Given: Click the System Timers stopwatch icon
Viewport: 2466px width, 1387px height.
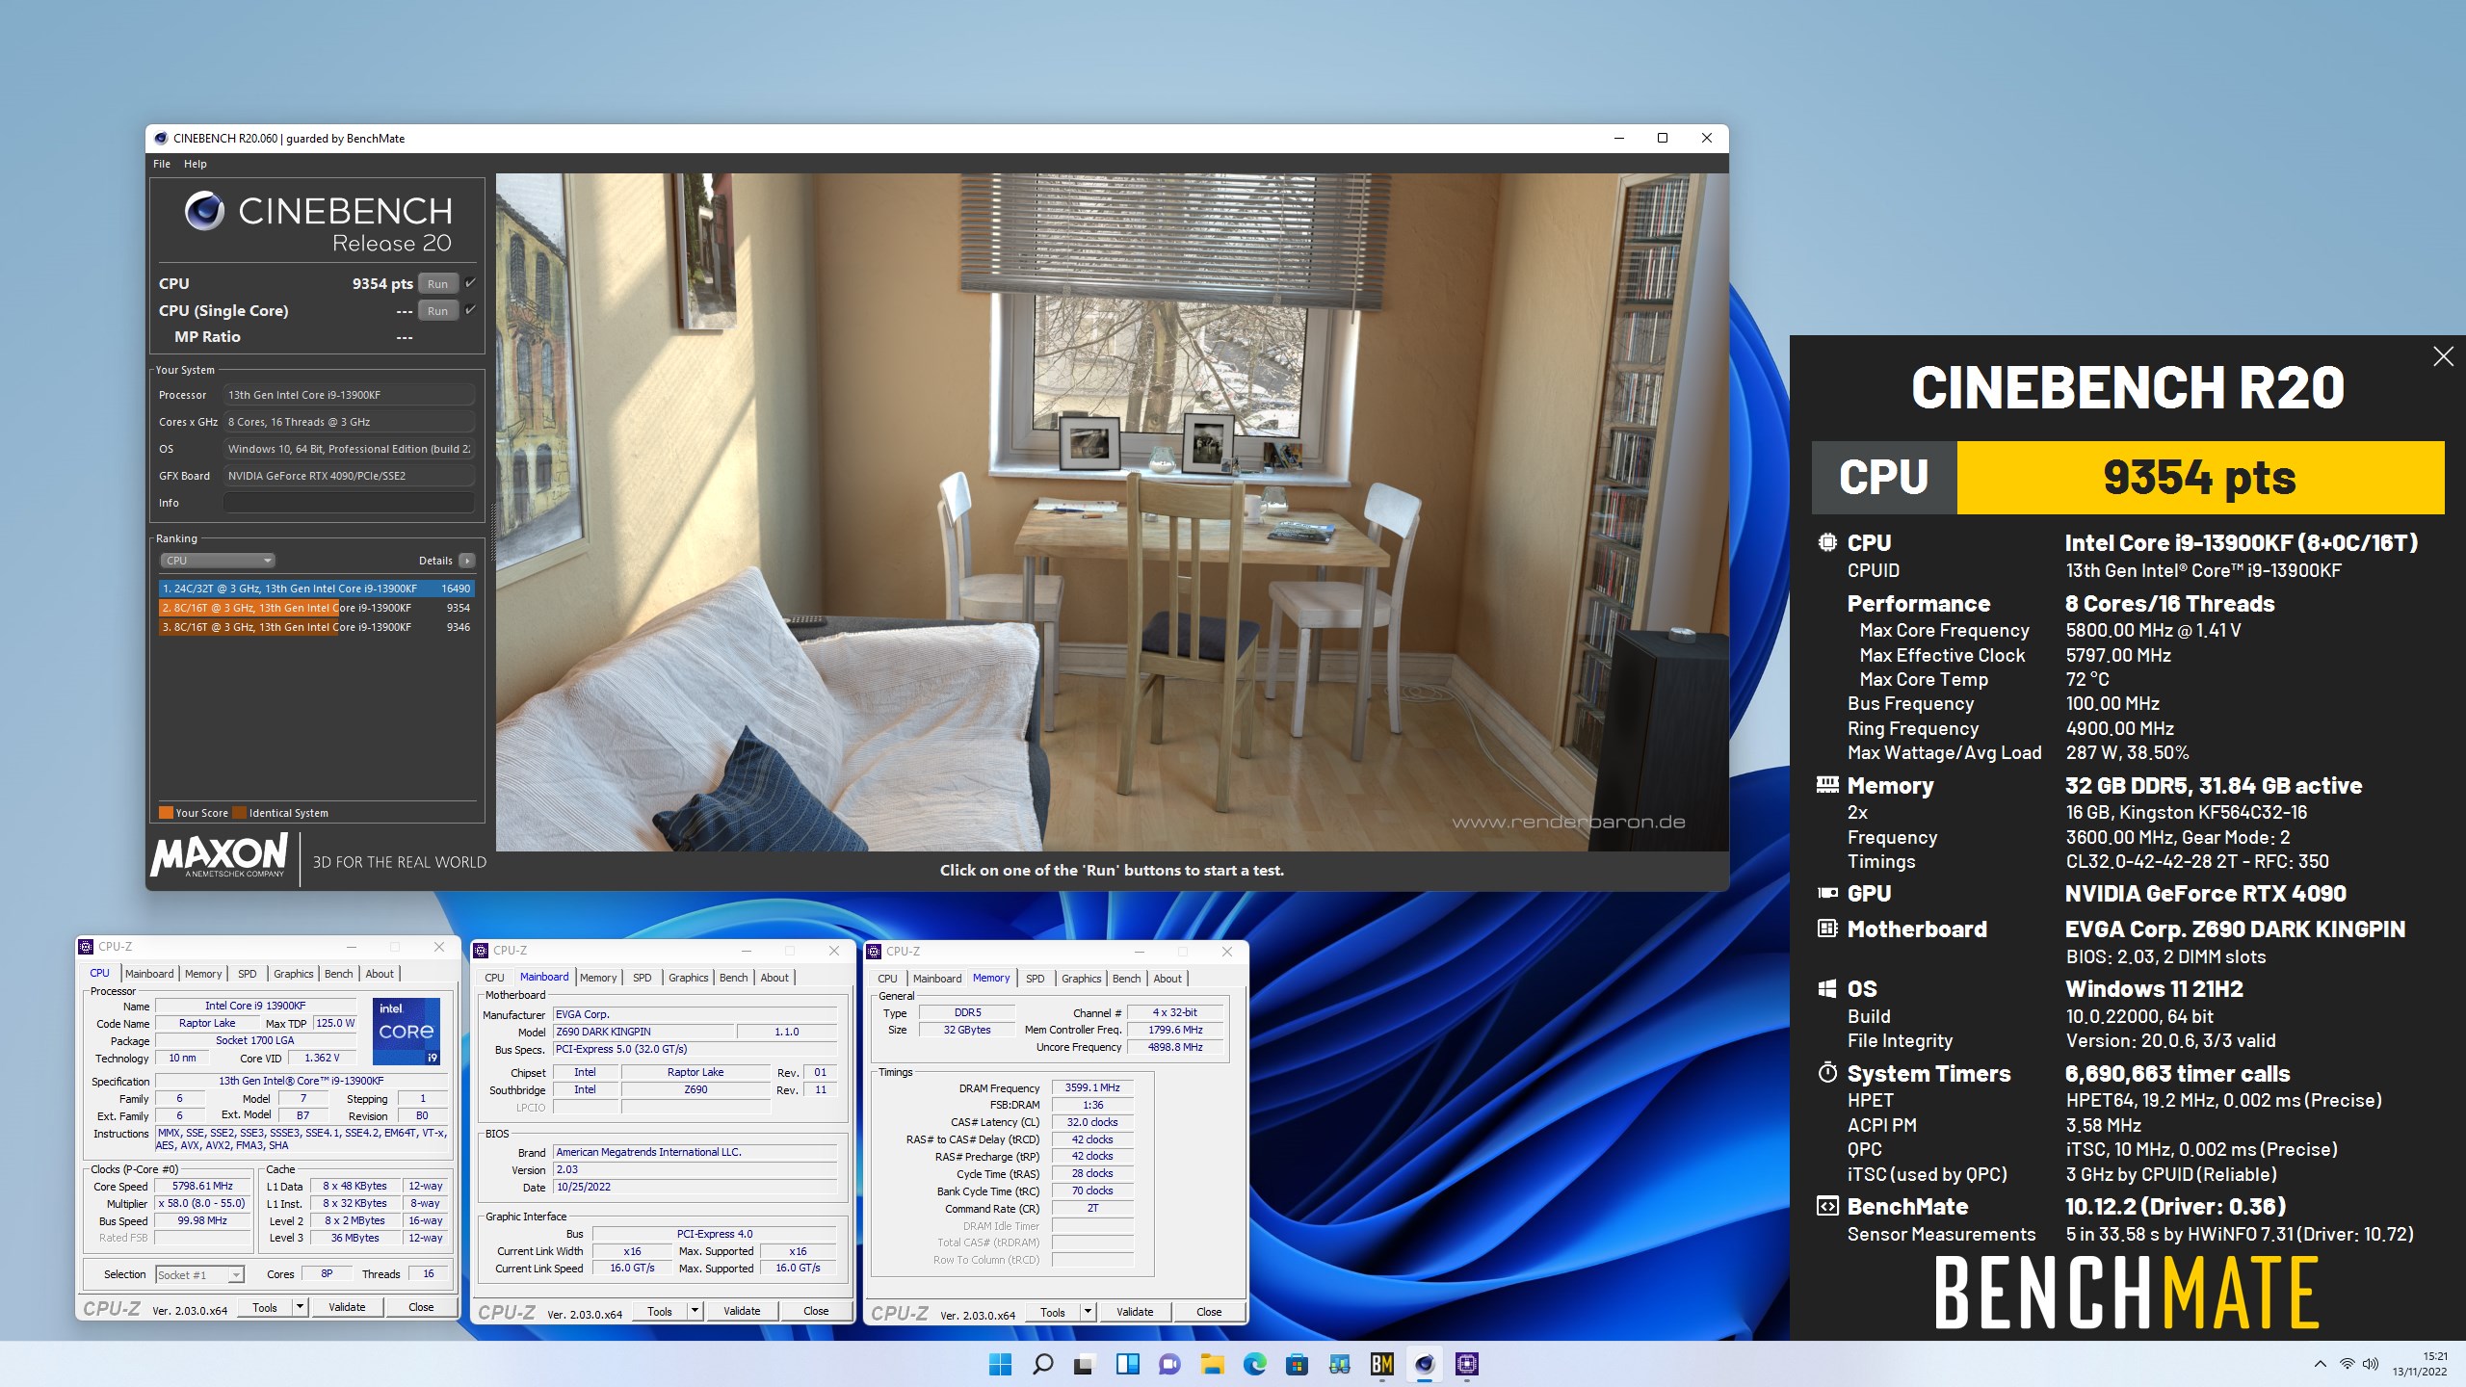Looking at the screenshot, I should click(1827, 1072).
